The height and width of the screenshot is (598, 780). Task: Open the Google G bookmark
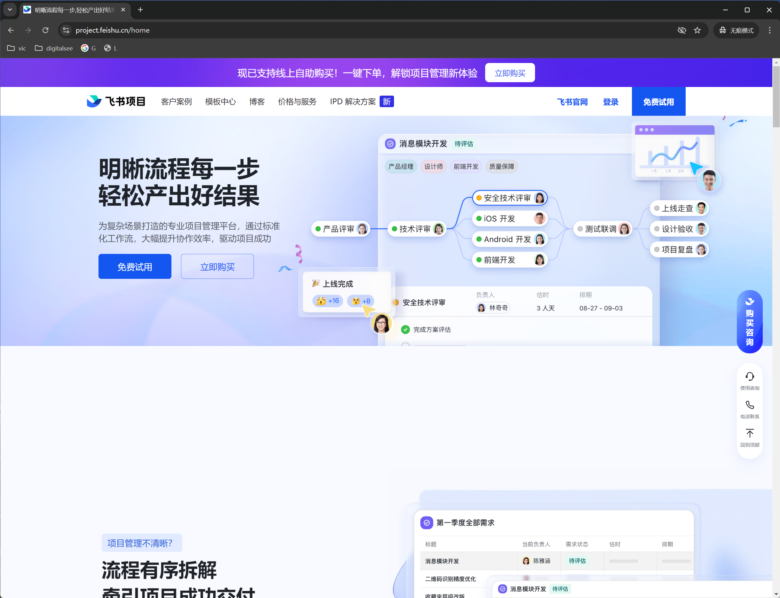pos(88,48)
